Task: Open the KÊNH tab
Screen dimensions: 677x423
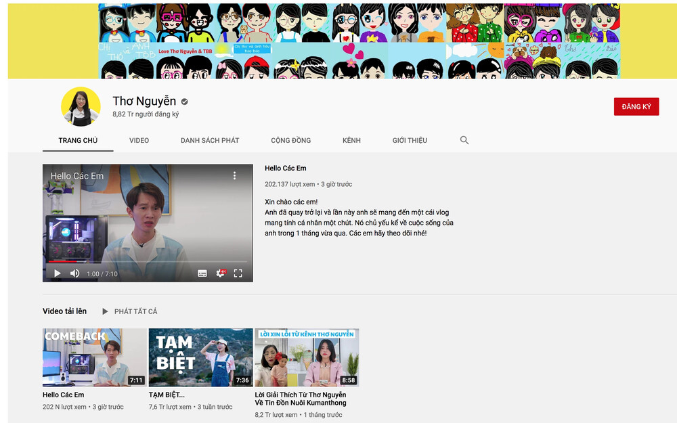Action: coord(351,140)
